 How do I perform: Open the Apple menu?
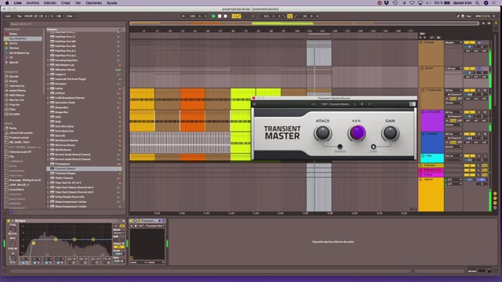point(7,3)
